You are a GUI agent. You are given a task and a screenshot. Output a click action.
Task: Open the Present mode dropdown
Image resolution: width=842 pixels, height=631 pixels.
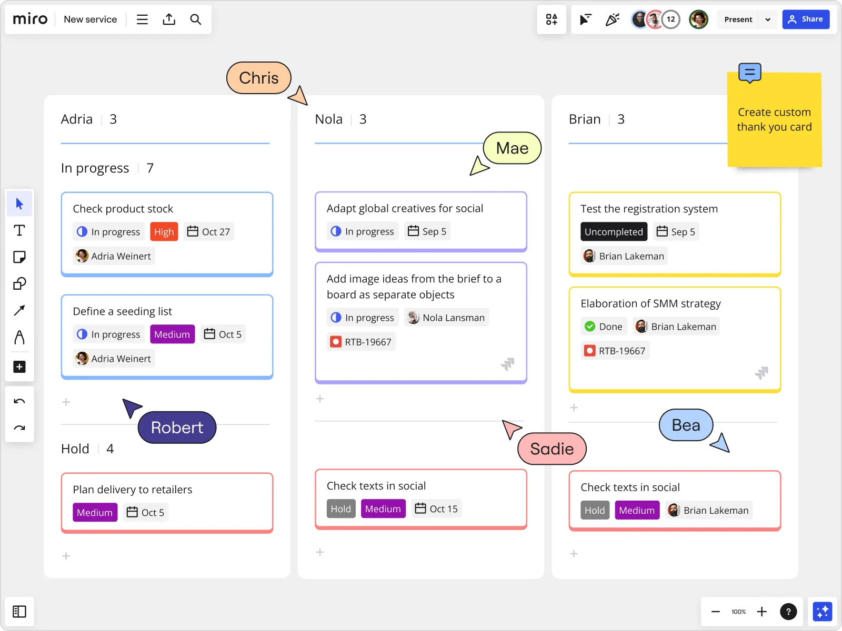point(768,19)
